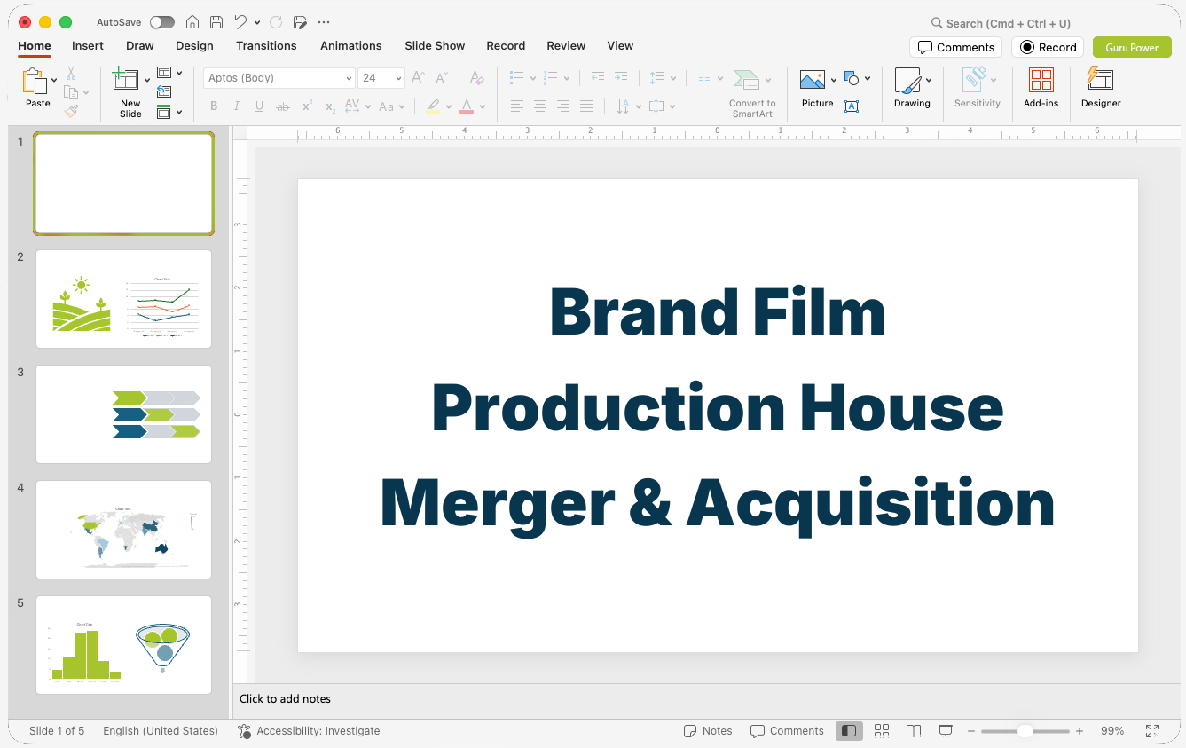The height and width of the screenshot is (748, 1186).
Task: Toggle Bold formatting
Action: click(214, 106)
